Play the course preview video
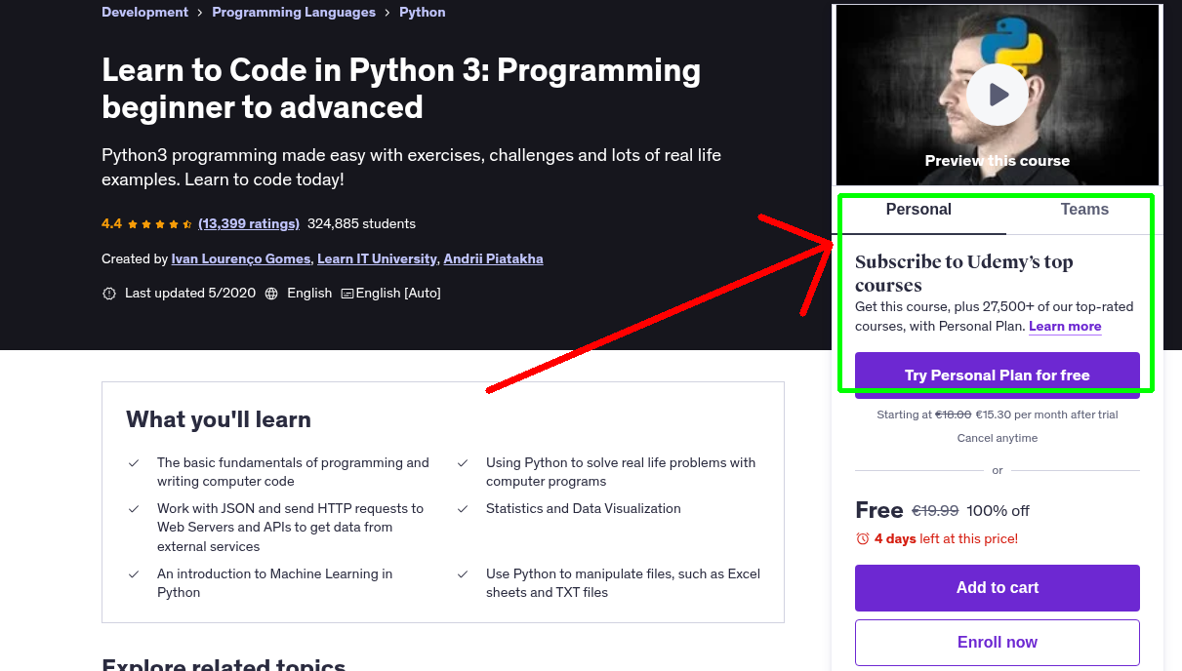The width and height of the screenshot is (1182, 671). 998,95
